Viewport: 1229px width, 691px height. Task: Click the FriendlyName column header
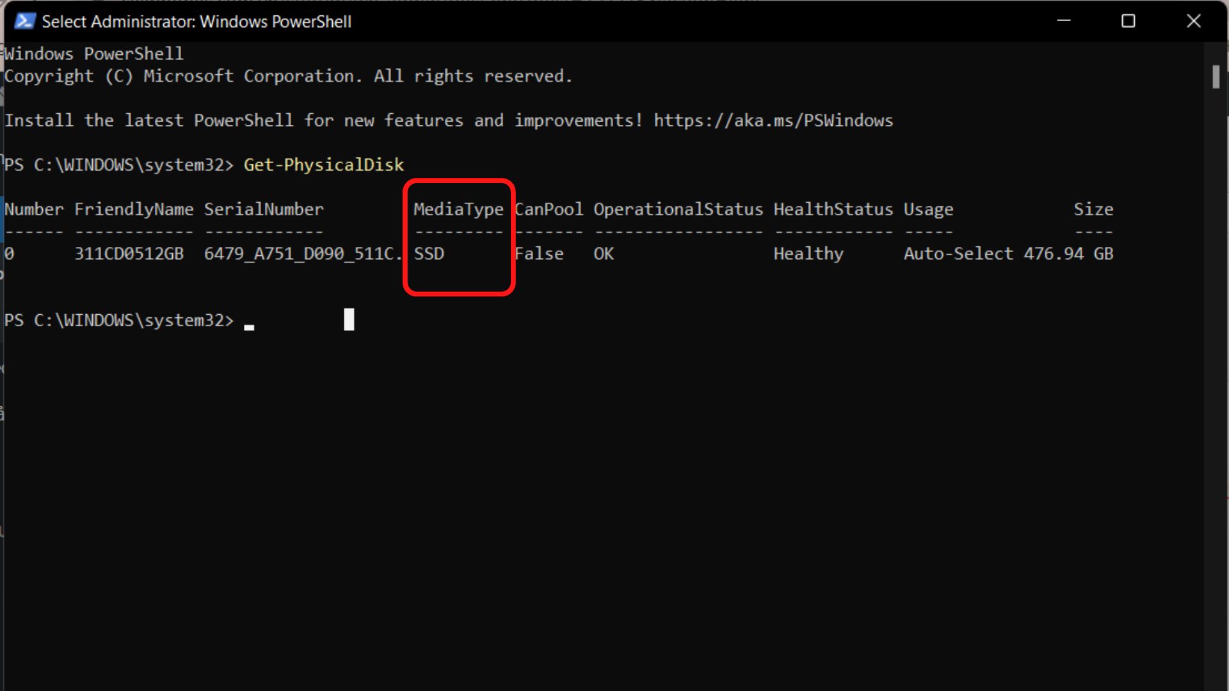pyautogui.click(x=133, y=209)
